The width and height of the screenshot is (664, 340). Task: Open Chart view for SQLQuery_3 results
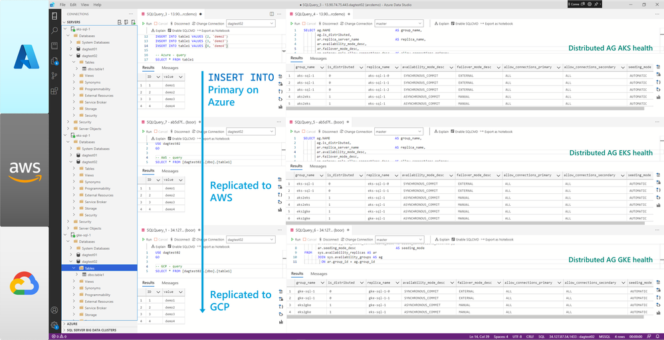point(280,107)
